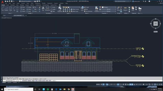This screenshot has height=91, width=163.
Task: Open the layer selection dropdown
Action: tap(71, 7)
